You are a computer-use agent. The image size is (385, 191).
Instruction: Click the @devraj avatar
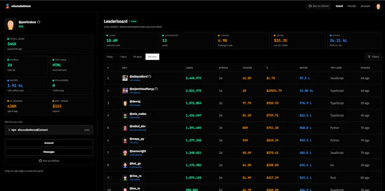(x=125, y=103)
